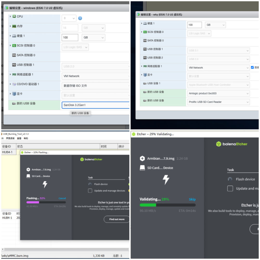Cancel the flashing in the Etcher window
Screen dimensions: 260x260
[62, 198]
